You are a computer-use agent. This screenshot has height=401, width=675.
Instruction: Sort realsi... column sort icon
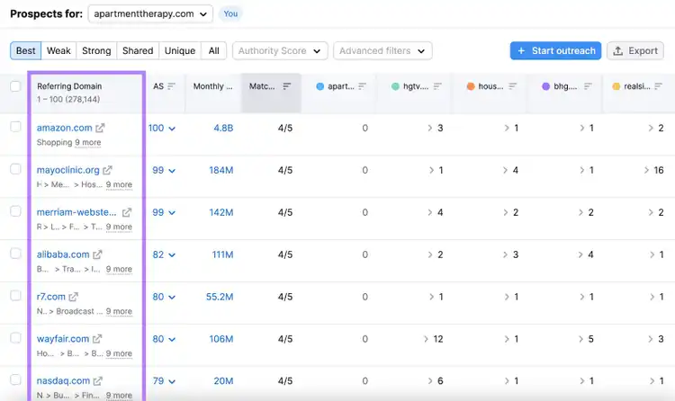point(658,86)
